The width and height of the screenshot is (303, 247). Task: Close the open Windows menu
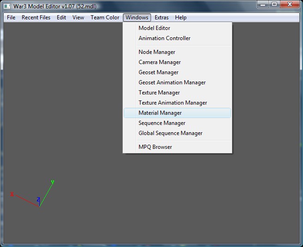click(x=137, y=18)
